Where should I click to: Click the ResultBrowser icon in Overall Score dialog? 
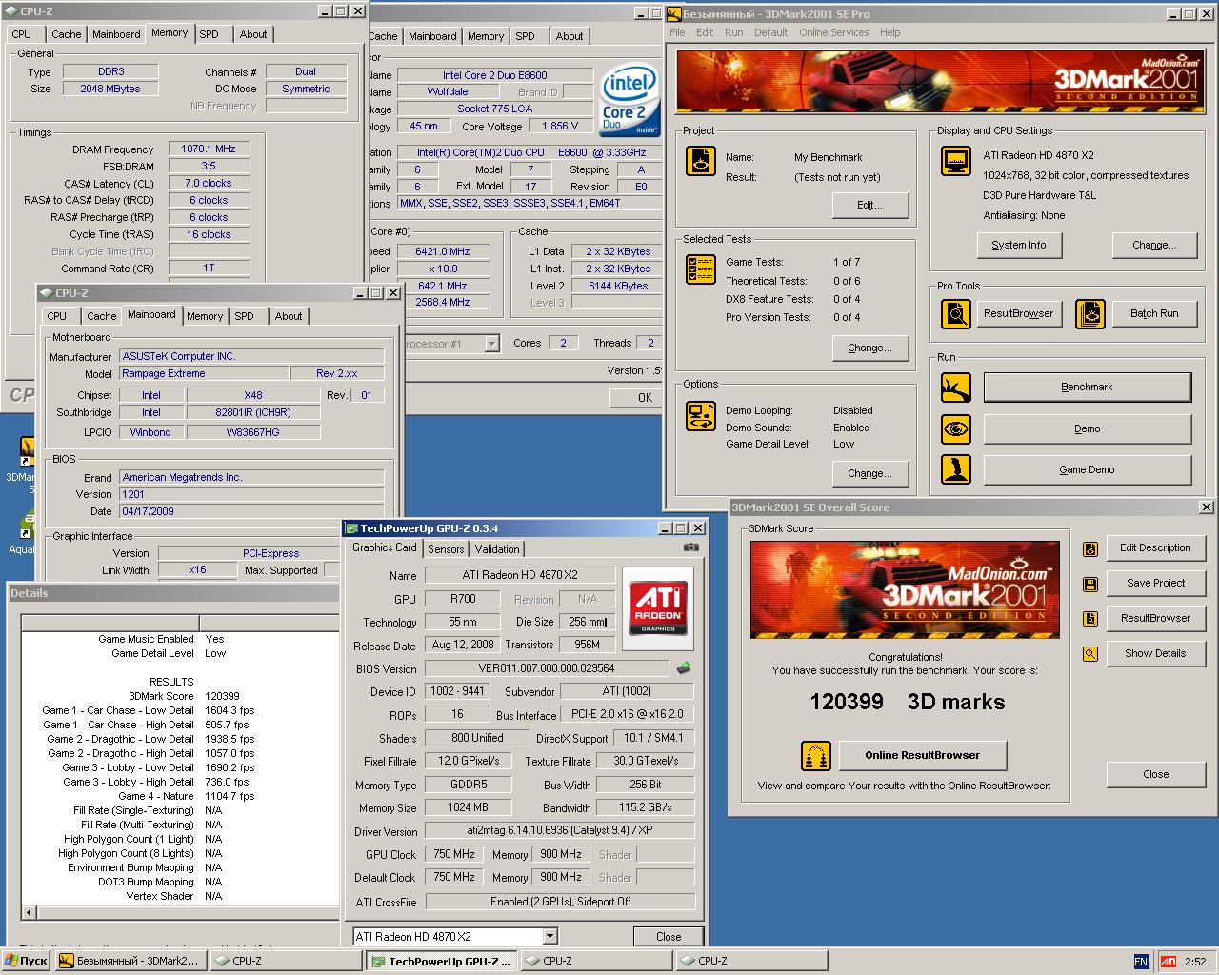(1090, 619)
